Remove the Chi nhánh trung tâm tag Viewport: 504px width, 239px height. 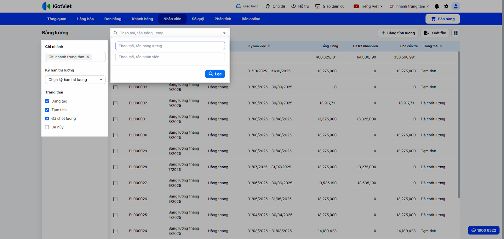88,57
